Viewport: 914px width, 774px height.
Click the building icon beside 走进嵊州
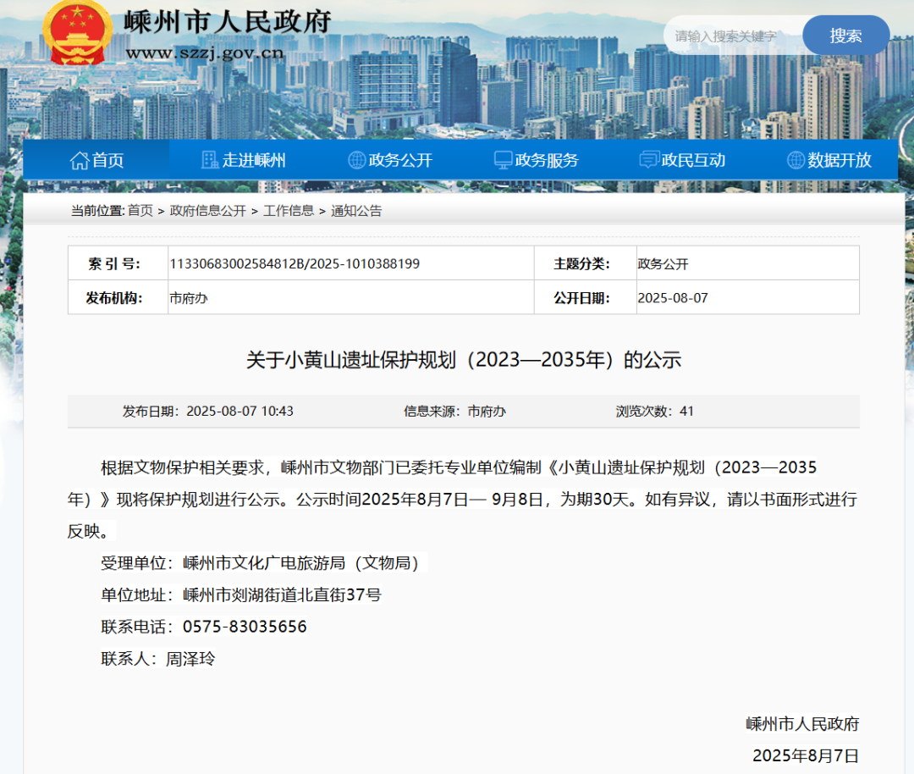click(x=210, y=160)
